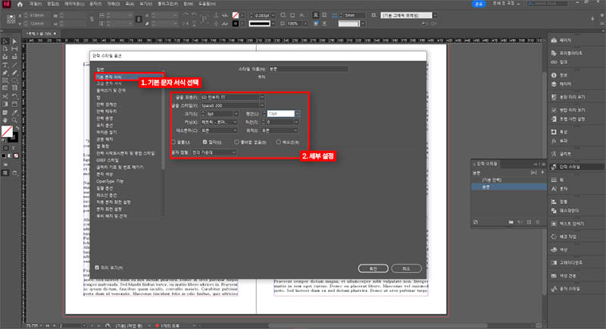Image resolution: width=606 pixels, height=329 pixels.
Task: Toggle the Strikethrough (R) checkbox
Action: point(278,143)
